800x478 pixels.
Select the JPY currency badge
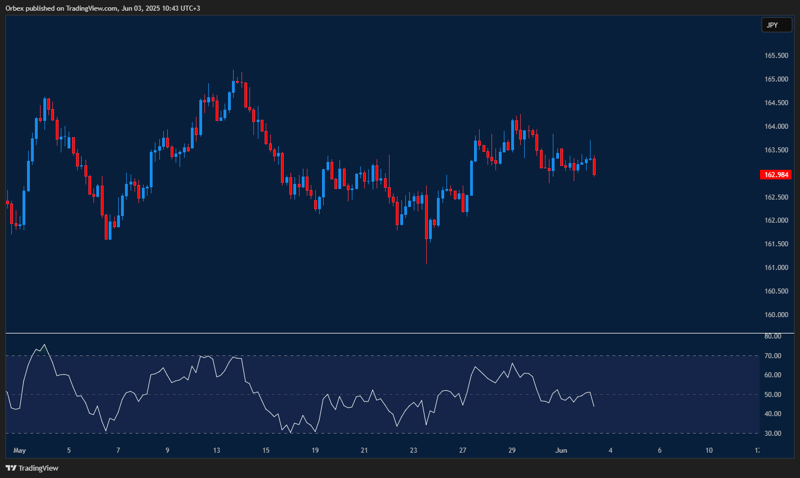pyautogui.click(x=776, y=25)
